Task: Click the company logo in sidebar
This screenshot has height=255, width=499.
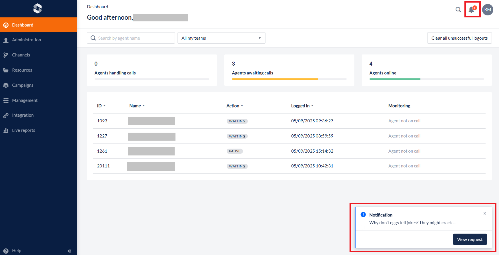Action: 37,9
